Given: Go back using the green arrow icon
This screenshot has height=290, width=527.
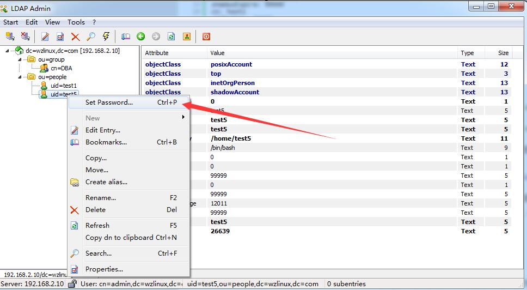Looking at the screenshot, I should coord(141,37).
